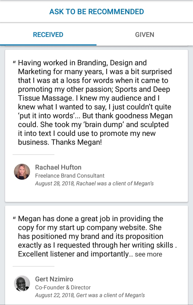193x305 pixels.
Task: Open Gert Nzimiro's profile photo
Action: [x=22, y=283]
